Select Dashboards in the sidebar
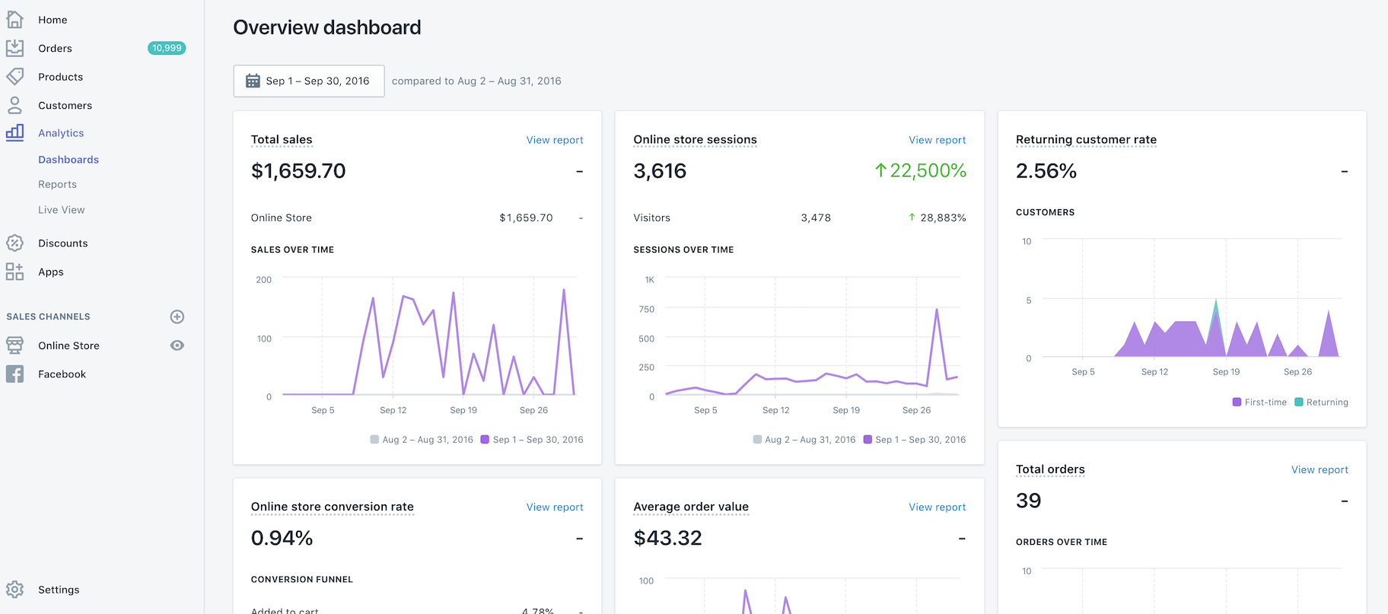 pos(68,160)
